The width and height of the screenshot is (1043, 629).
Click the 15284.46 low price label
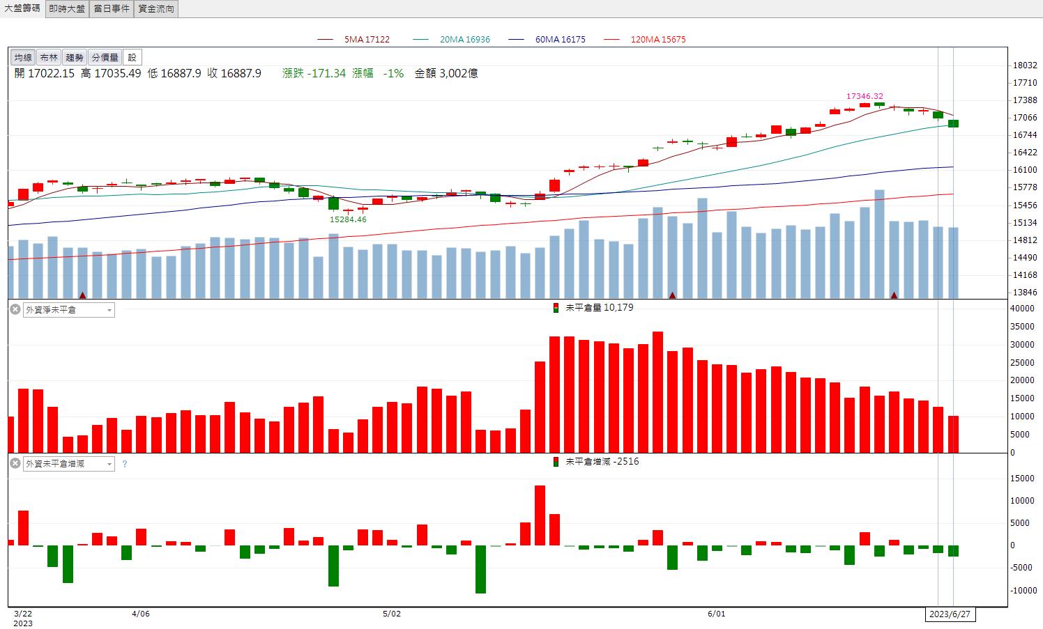point(348,219)
